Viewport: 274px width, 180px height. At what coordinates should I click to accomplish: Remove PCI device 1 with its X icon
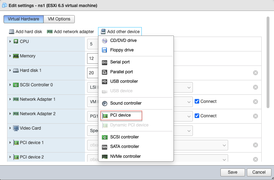click(255, 145)
